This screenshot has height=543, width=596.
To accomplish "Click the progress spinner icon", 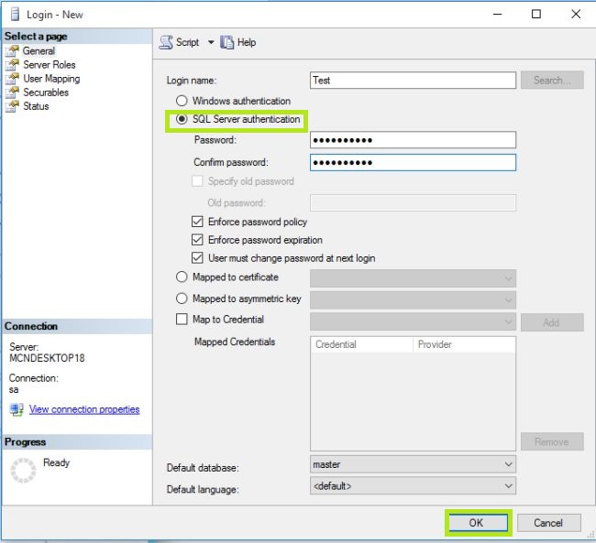I will point(23,471).
